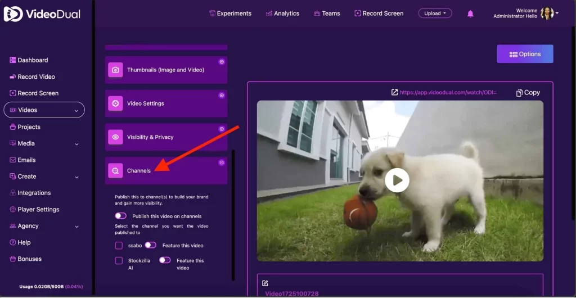Open Analytics from the top navigation
Image resolution: width=576 pixels, height=298 pixels.
pos(282,13)
